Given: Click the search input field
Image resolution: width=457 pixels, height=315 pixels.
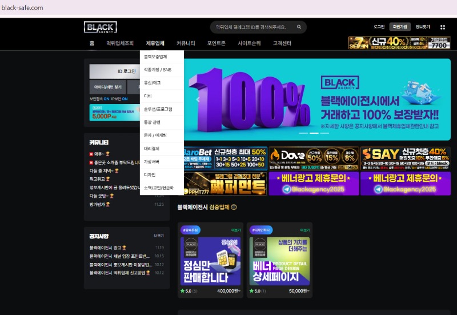Looking at the screenshot, I should (251, 27).
